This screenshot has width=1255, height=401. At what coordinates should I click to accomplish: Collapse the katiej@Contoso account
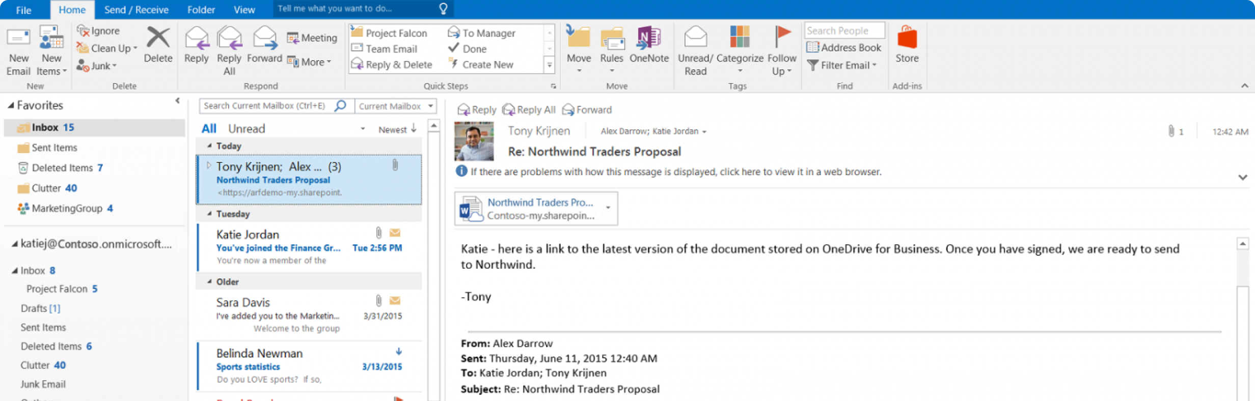15,244
